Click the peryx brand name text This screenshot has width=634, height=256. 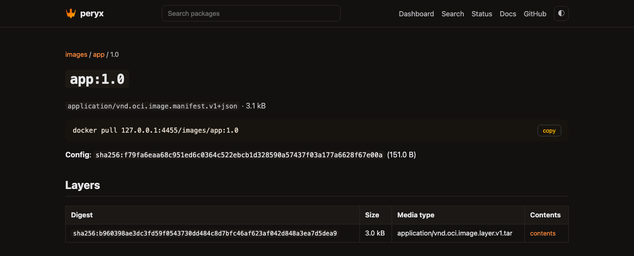[91, 13]
